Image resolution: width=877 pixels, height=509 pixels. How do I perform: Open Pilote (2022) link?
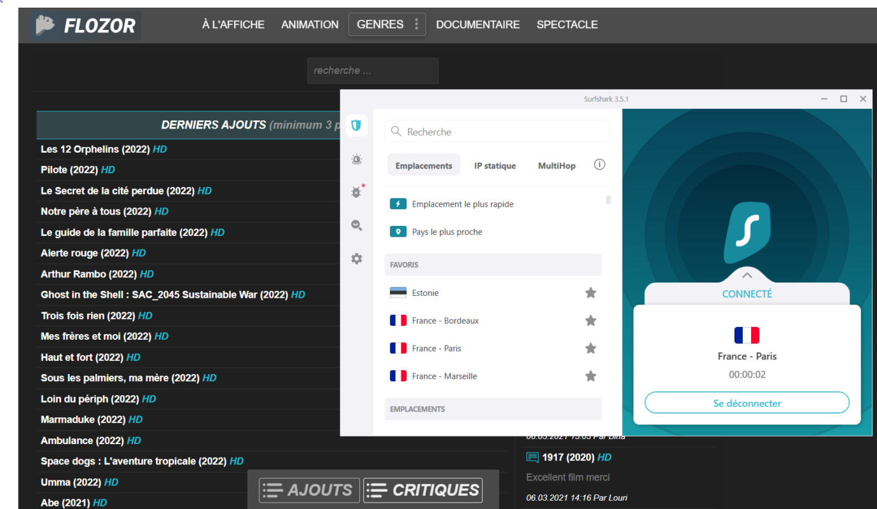click(x=78, y=170)
